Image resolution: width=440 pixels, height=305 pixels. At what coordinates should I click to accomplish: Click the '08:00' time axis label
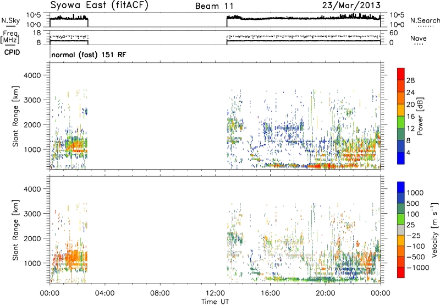pyautogui.click(x=160, y=293)
